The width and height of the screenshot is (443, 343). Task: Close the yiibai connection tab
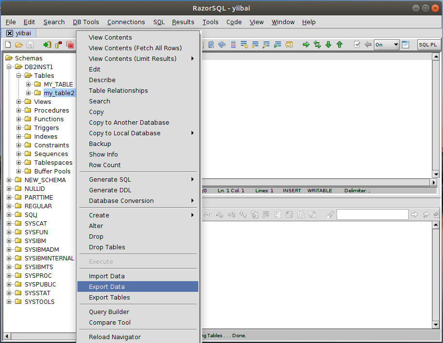point(10,33)
